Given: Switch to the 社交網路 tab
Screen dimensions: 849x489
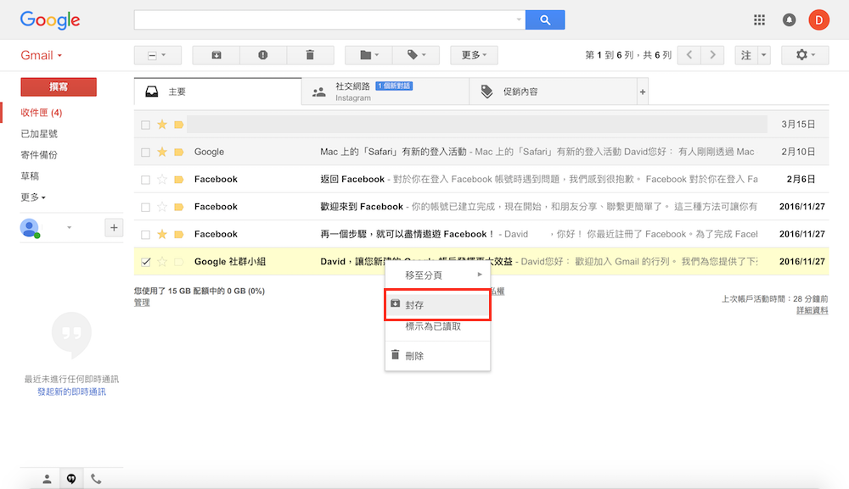Looking at the screenshot, I should coord(385,92).
